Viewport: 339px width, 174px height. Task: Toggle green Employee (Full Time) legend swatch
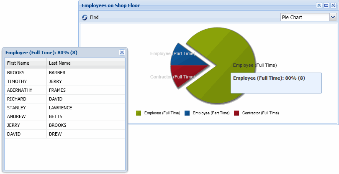click(139, 113)
